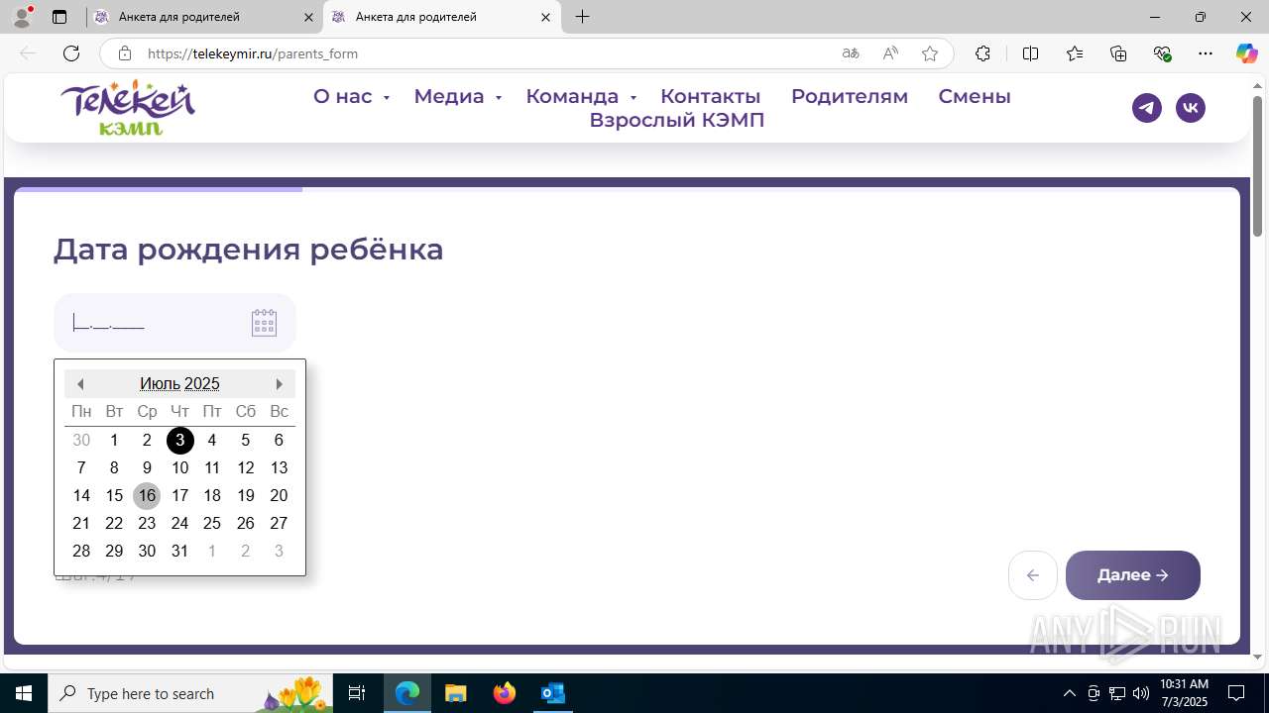1269x713 pixels.
Task: Open the Взрослый КЭМП menu item
Action: (x=676, y=121)
